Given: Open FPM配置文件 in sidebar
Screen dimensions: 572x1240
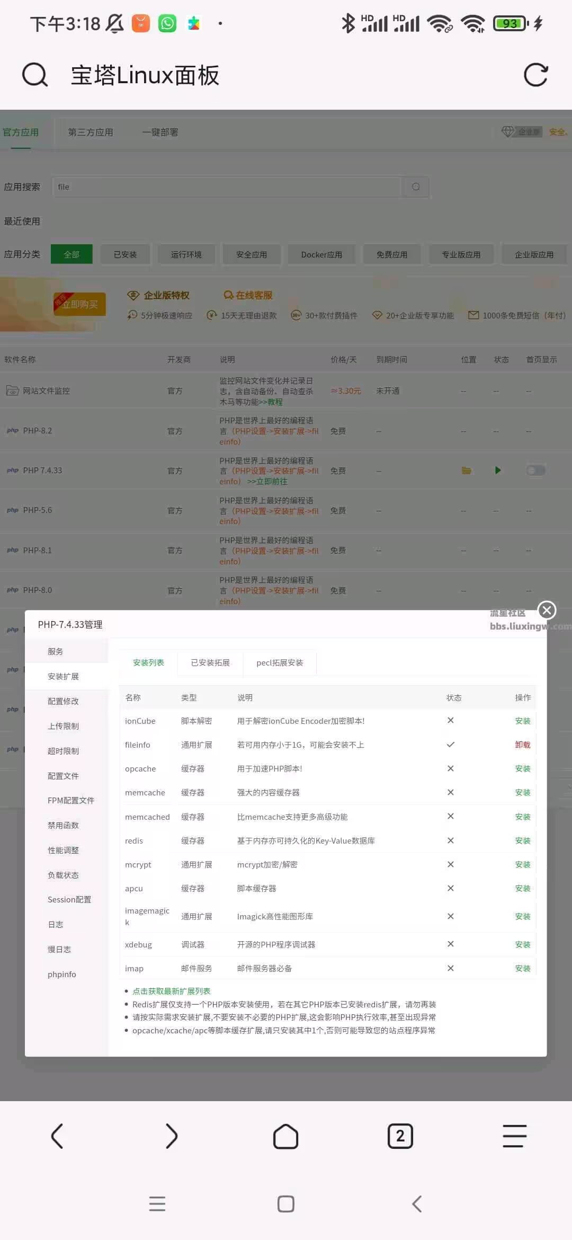Looking at the screenshot, I should pos(67,800).
